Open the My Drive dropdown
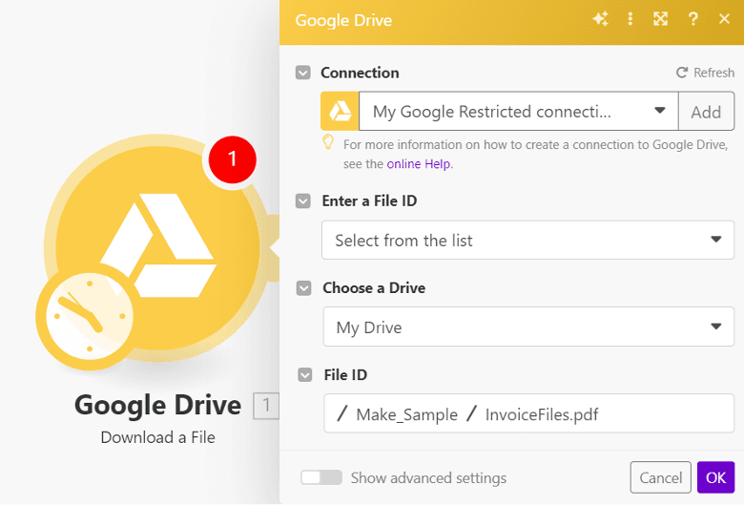Viewport: 744px width, 506px height. pos(527,327)
